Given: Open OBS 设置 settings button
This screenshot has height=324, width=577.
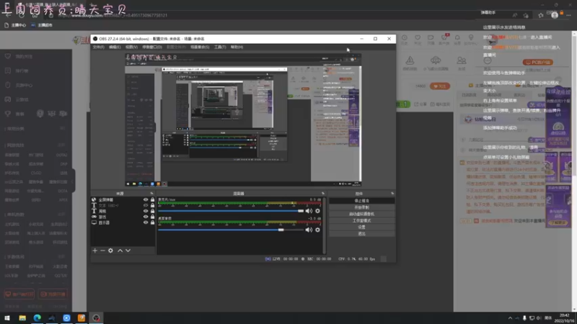Looking at the screenshot, I should click(x=362, y=228).
